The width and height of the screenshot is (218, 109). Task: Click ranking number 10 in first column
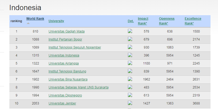point(16,103)
